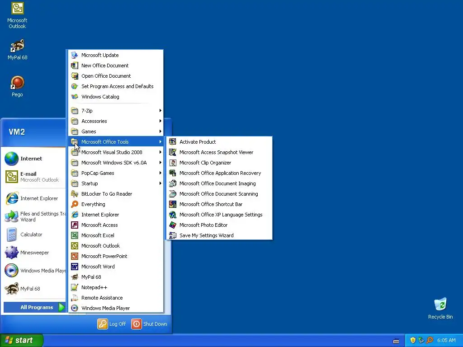Screen dimensions: 463x347
Task: Click Save My Settings Wizard icon
Action: (173, 235)
